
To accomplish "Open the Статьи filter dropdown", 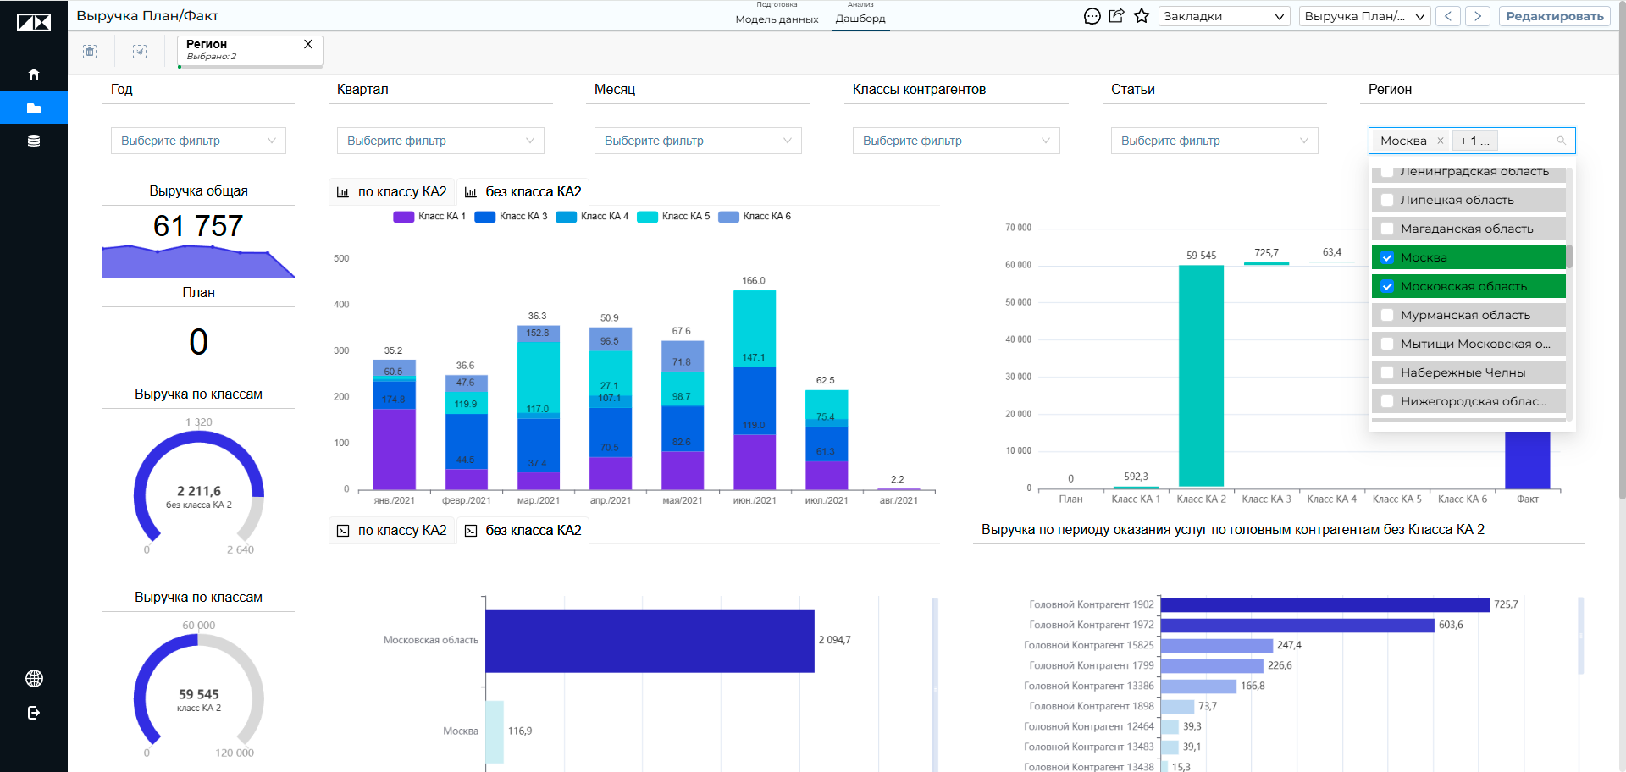I will point(1214,141).
